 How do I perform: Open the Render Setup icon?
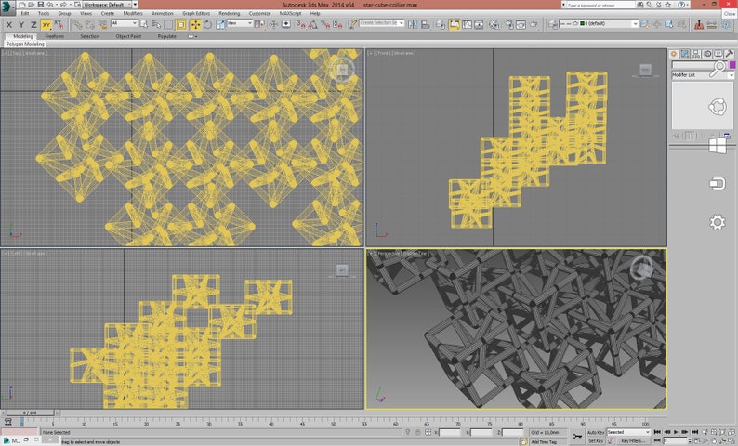508,24
